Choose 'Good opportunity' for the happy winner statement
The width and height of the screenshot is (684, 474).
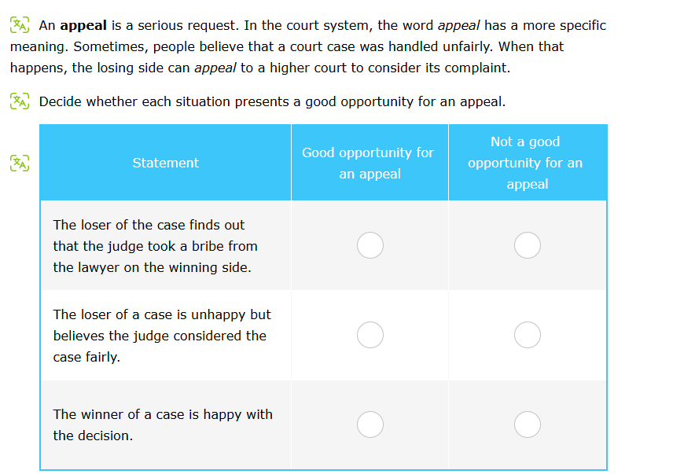(370, 424)
